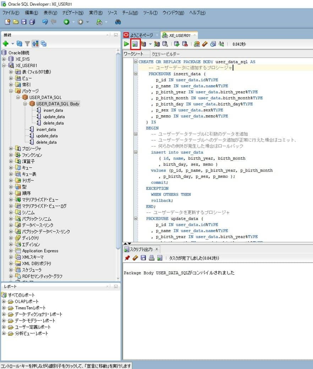Save script output with disk icon
Viewport: 313px width, 369px height.
(x=143, y=258)
